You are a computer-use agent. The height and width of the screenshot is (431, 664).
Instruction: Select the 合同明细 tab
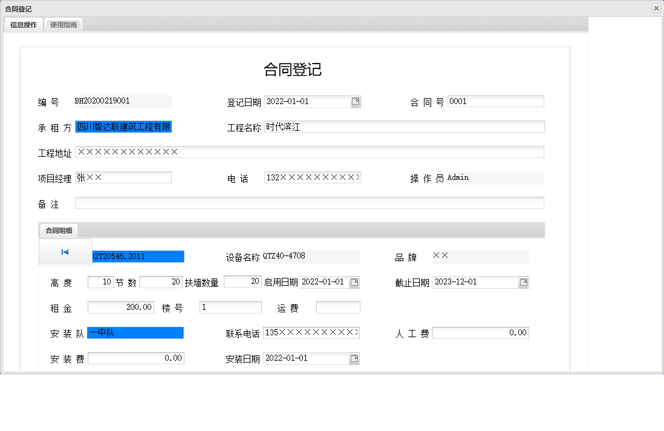click(x=59, y=230)
